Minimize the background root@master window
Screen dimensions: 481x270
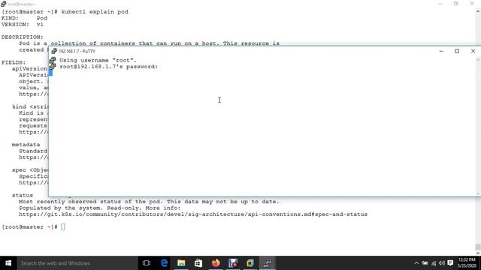point(440,4)
